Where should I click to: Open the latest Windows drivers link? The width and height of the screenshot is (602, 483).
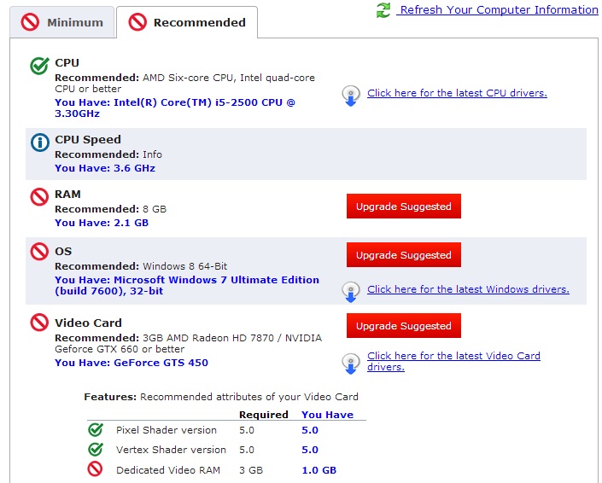coord(468,289)
